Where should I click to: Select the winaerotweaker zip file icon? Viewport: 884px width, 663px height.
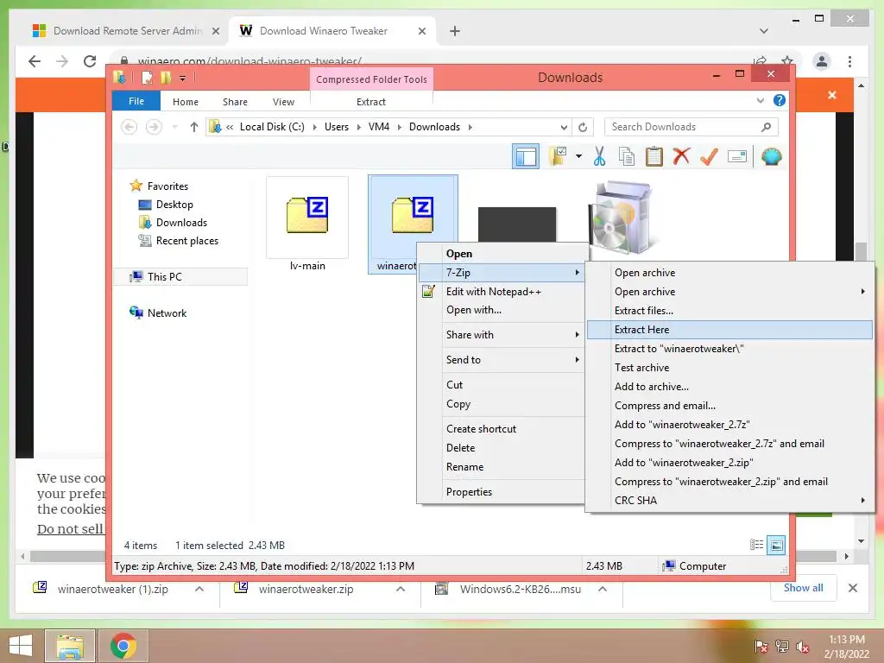pyautogui.click(x=413, y=214)
